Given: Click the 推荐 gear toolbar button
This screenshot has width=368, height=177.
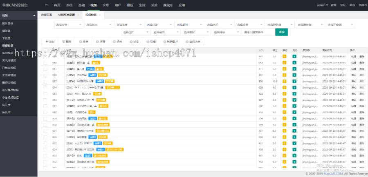Looking at the screenshot, I should point(101,42).
